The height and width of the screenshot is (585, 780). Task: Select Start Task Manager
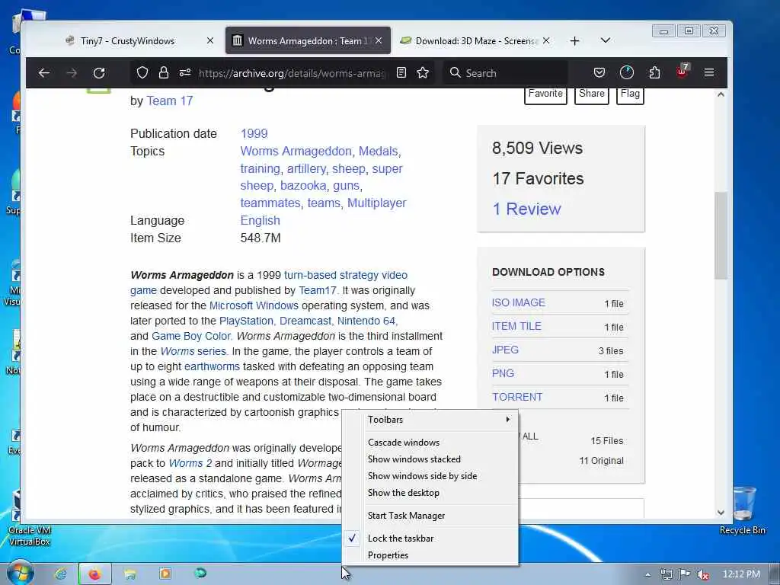click(430, 516)
